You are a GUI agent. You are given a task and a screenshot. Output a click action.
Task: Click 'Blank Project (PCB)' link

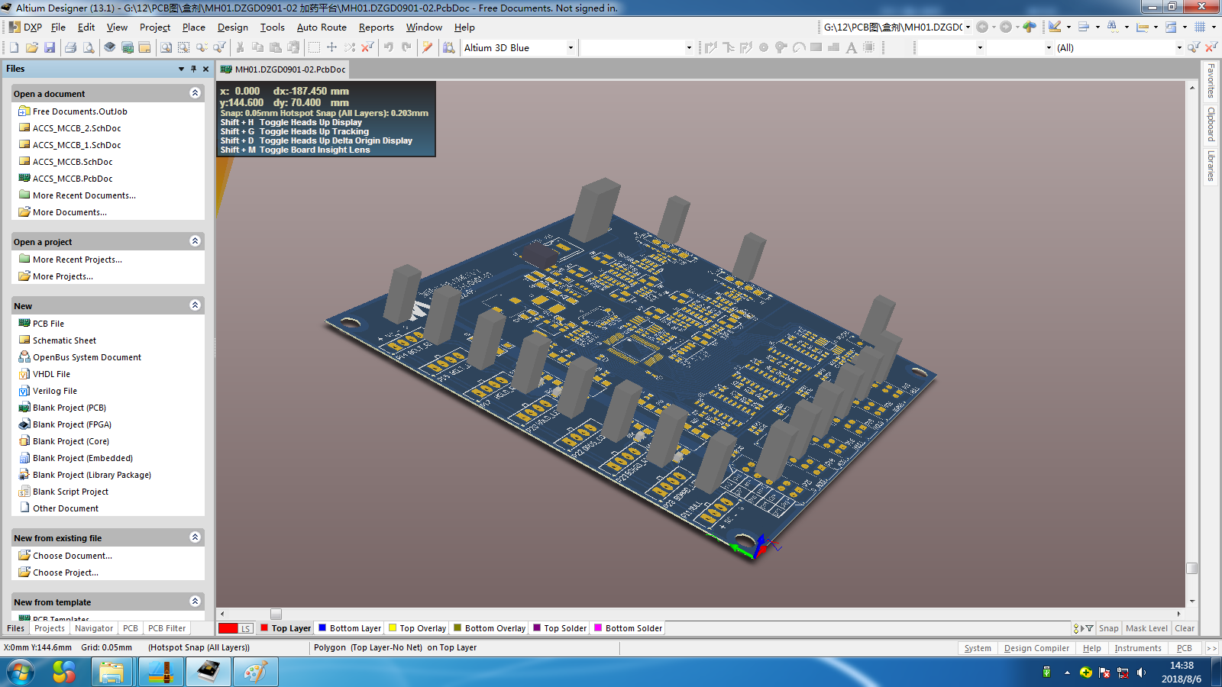(x=70, y=408)
